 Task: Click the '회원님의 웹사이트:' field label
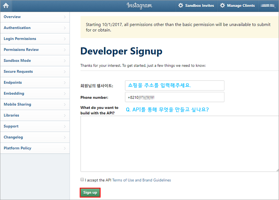click(97, 86)
